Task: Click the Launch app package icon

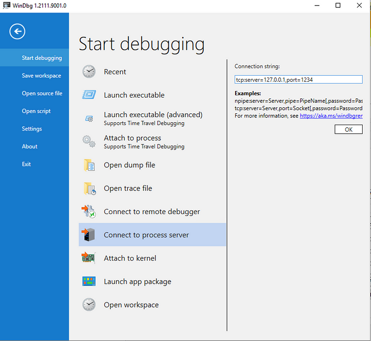Action: point(89,281)
